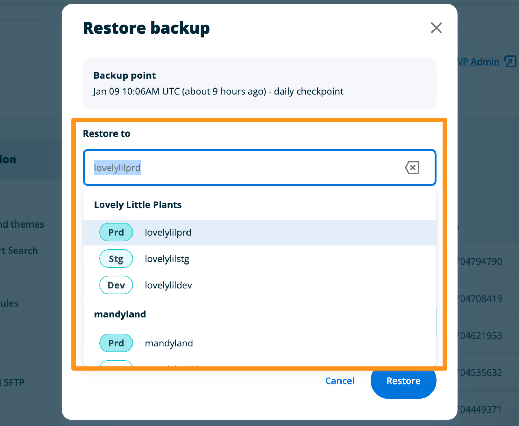Select the Prd badge next to mandyland
Viewport: 519px width, 426px height.
click(x=116, y=343)
